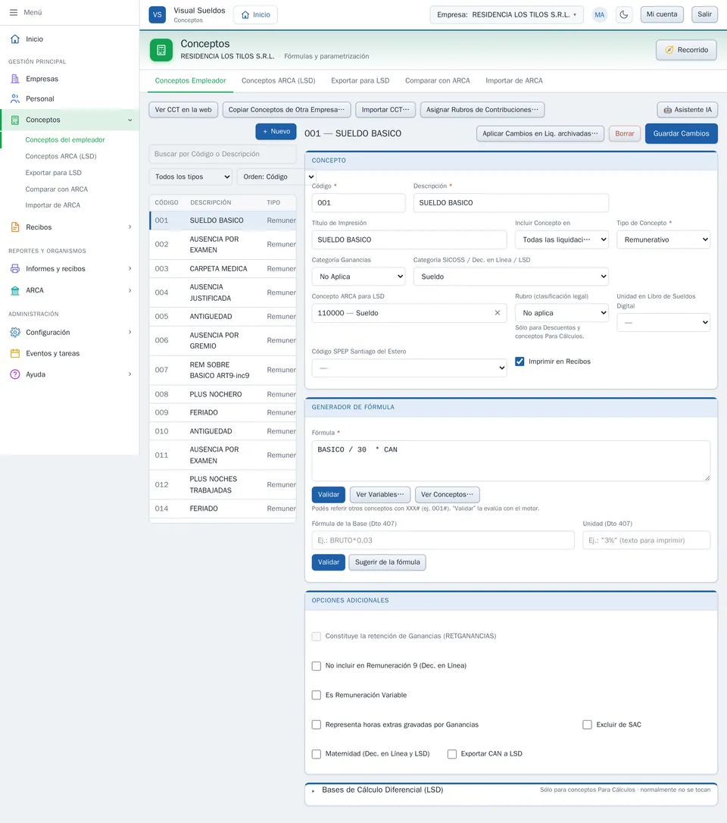Open the Categoría SICOSS dropdown
Screen dimensions: 727x823
point(511,277)
